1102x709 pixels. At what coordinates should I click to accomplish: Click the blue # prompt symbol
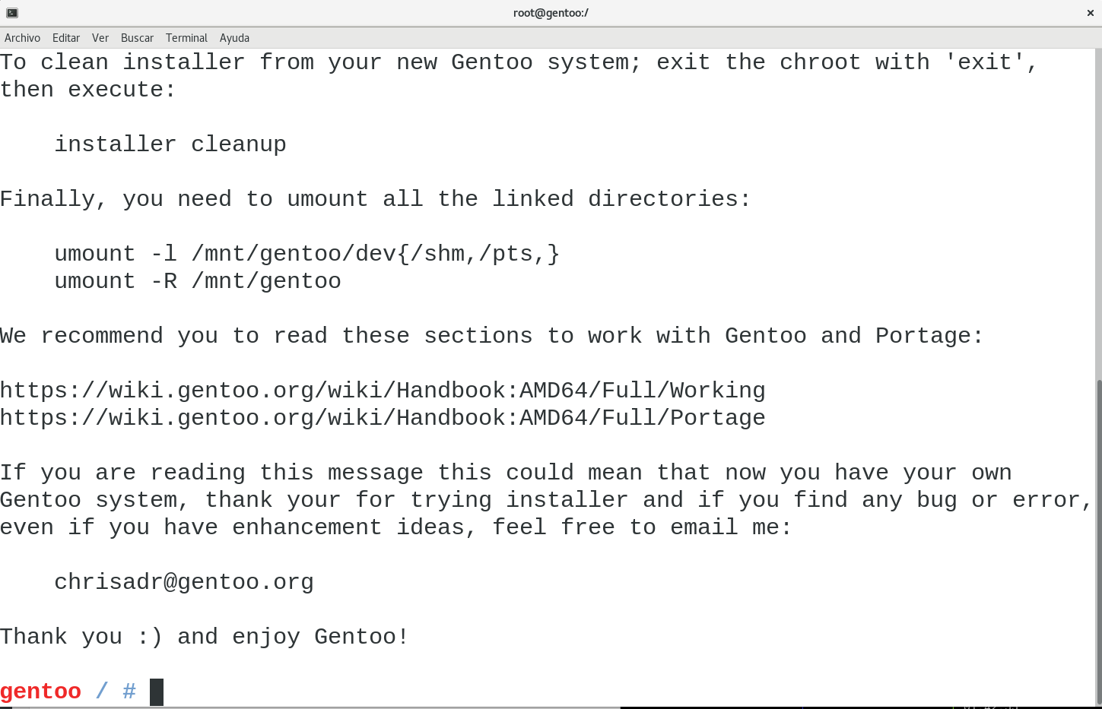(129, 692)
